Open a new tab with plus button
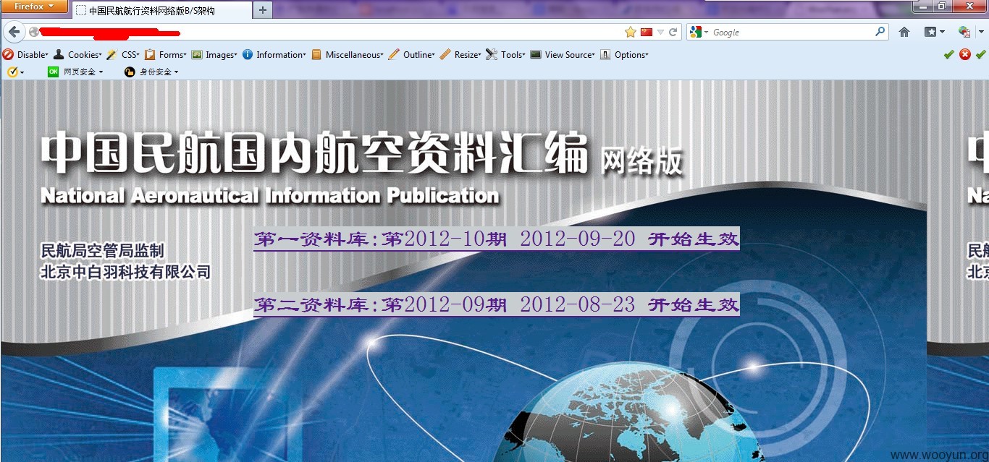This screenshot has height=462, width=989. (262, 10)
